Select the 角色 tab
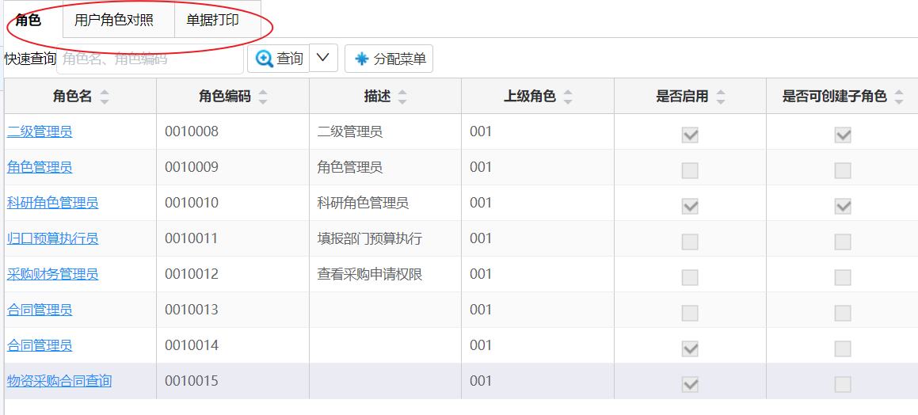This screenshot has height=415, width=918. [29, 20]
